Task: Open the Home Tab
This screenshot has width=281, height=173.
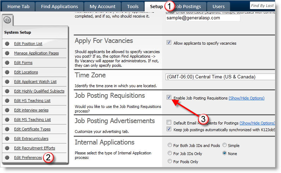Action: [x=18, y=7]
